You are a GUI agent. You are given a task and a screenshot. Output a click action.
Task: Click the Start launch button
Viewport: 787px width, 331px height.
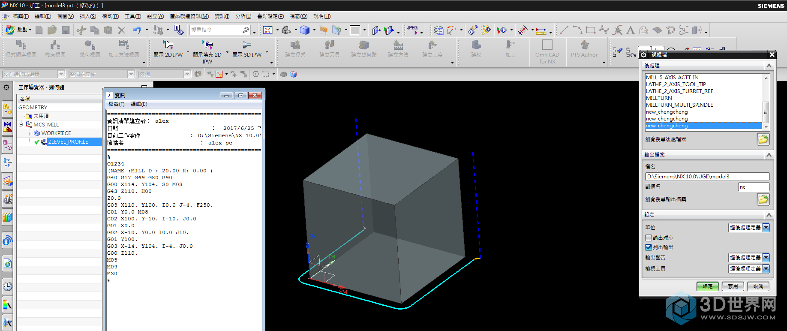tap(18, 30)
